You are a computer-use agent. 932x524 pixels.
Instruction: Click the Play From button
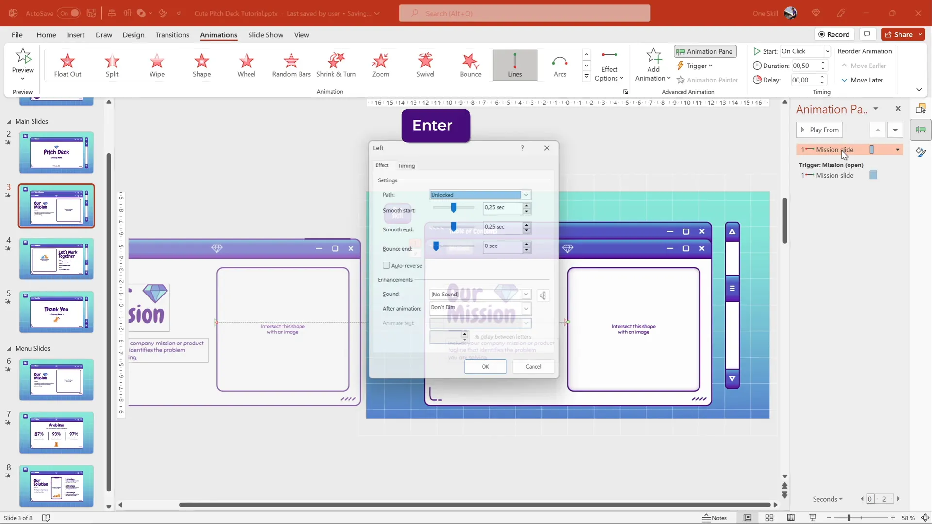(x=819, y=130)
